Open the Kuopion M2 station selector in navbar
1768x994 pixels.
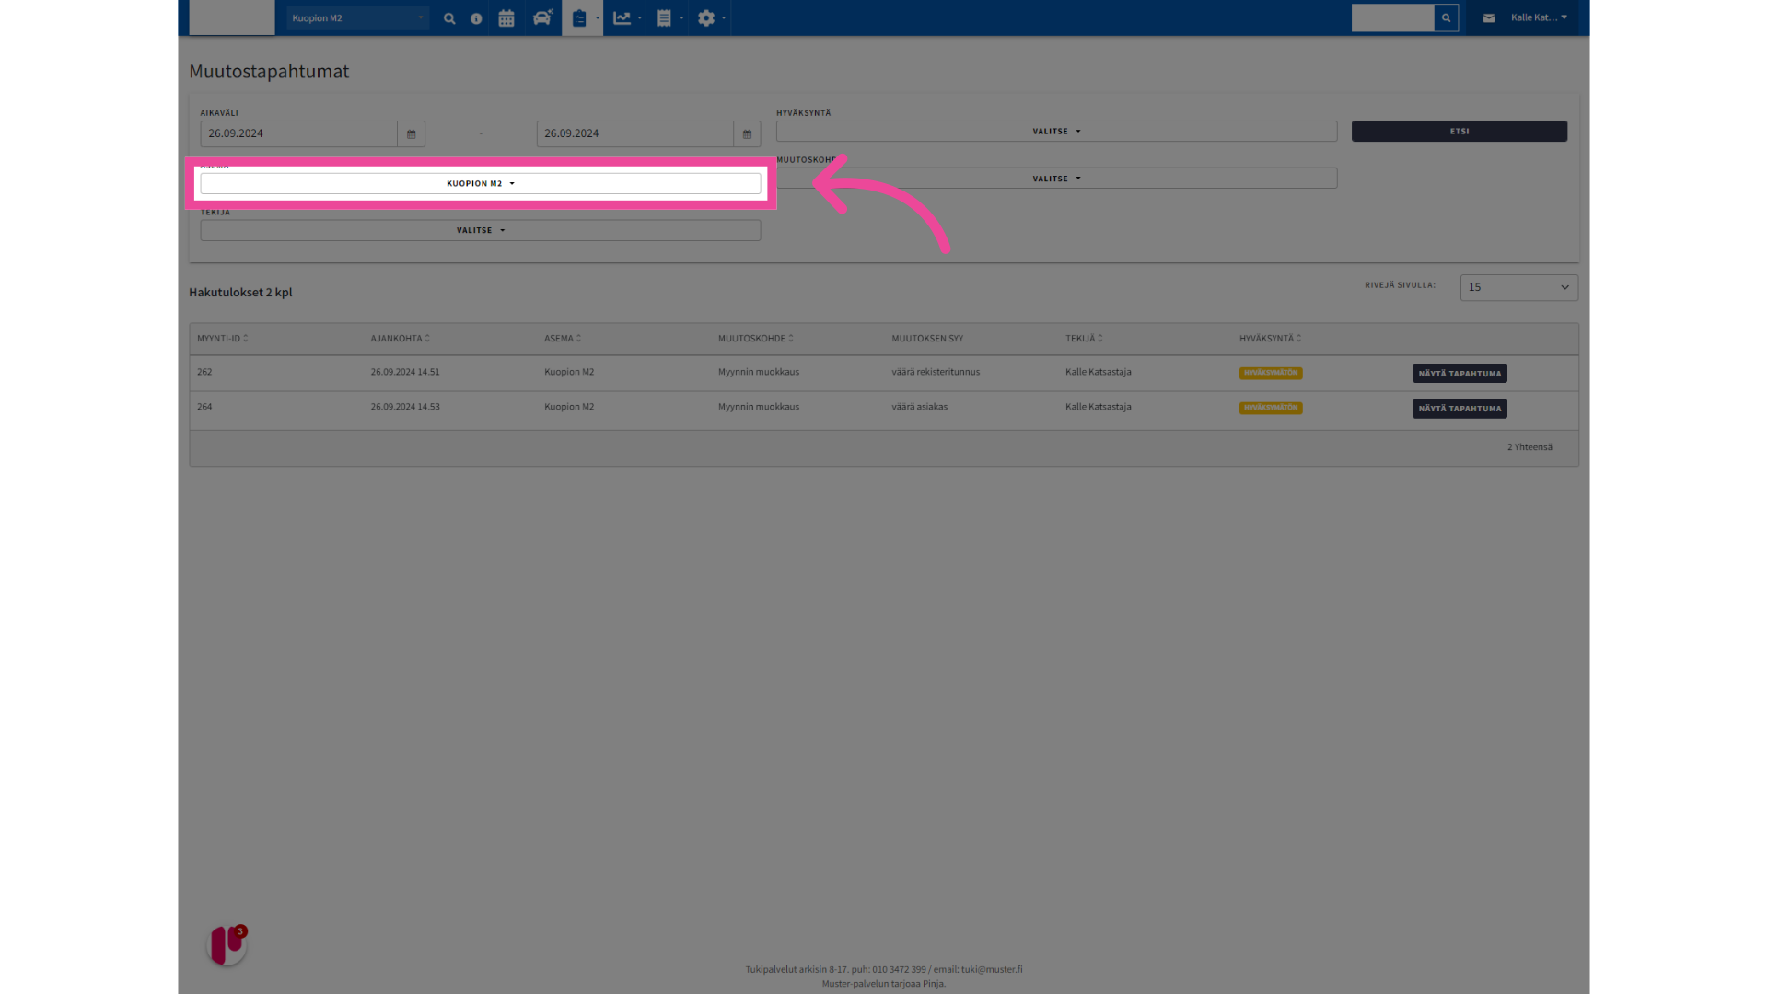357,17
